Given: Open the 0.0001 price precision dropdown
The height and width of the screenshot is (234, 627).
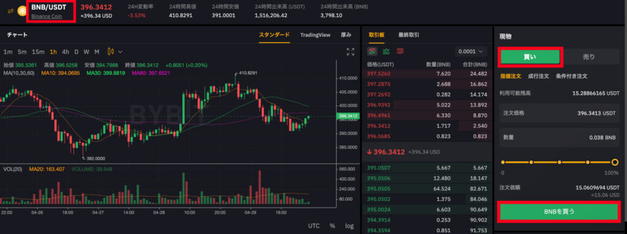Looking at the screenshot, I should (x=471, y=51).
